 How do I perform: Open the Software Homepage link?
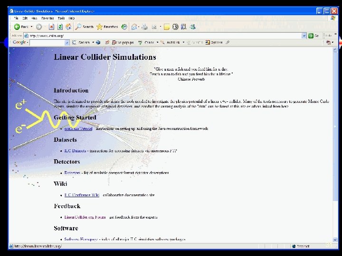(x=81, y=239)
